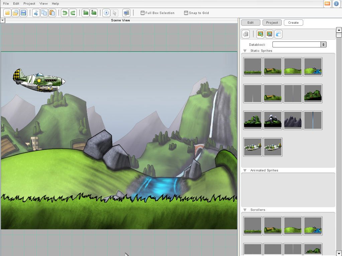The height and width of the screenshot is (256, 342).
Task: Open the Datablock dropdown
Action: click(323, 44)
